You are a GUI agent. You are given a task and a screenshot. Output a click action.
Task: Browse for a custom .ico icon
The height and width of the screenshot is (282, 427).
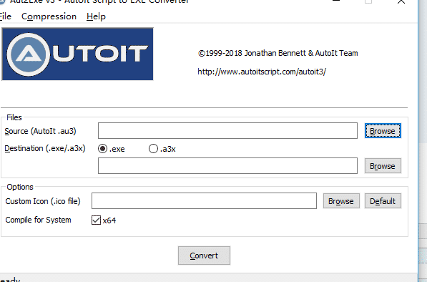[341, 201]
